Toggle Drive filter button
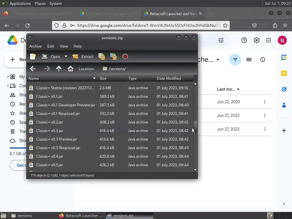 [235, 60]
